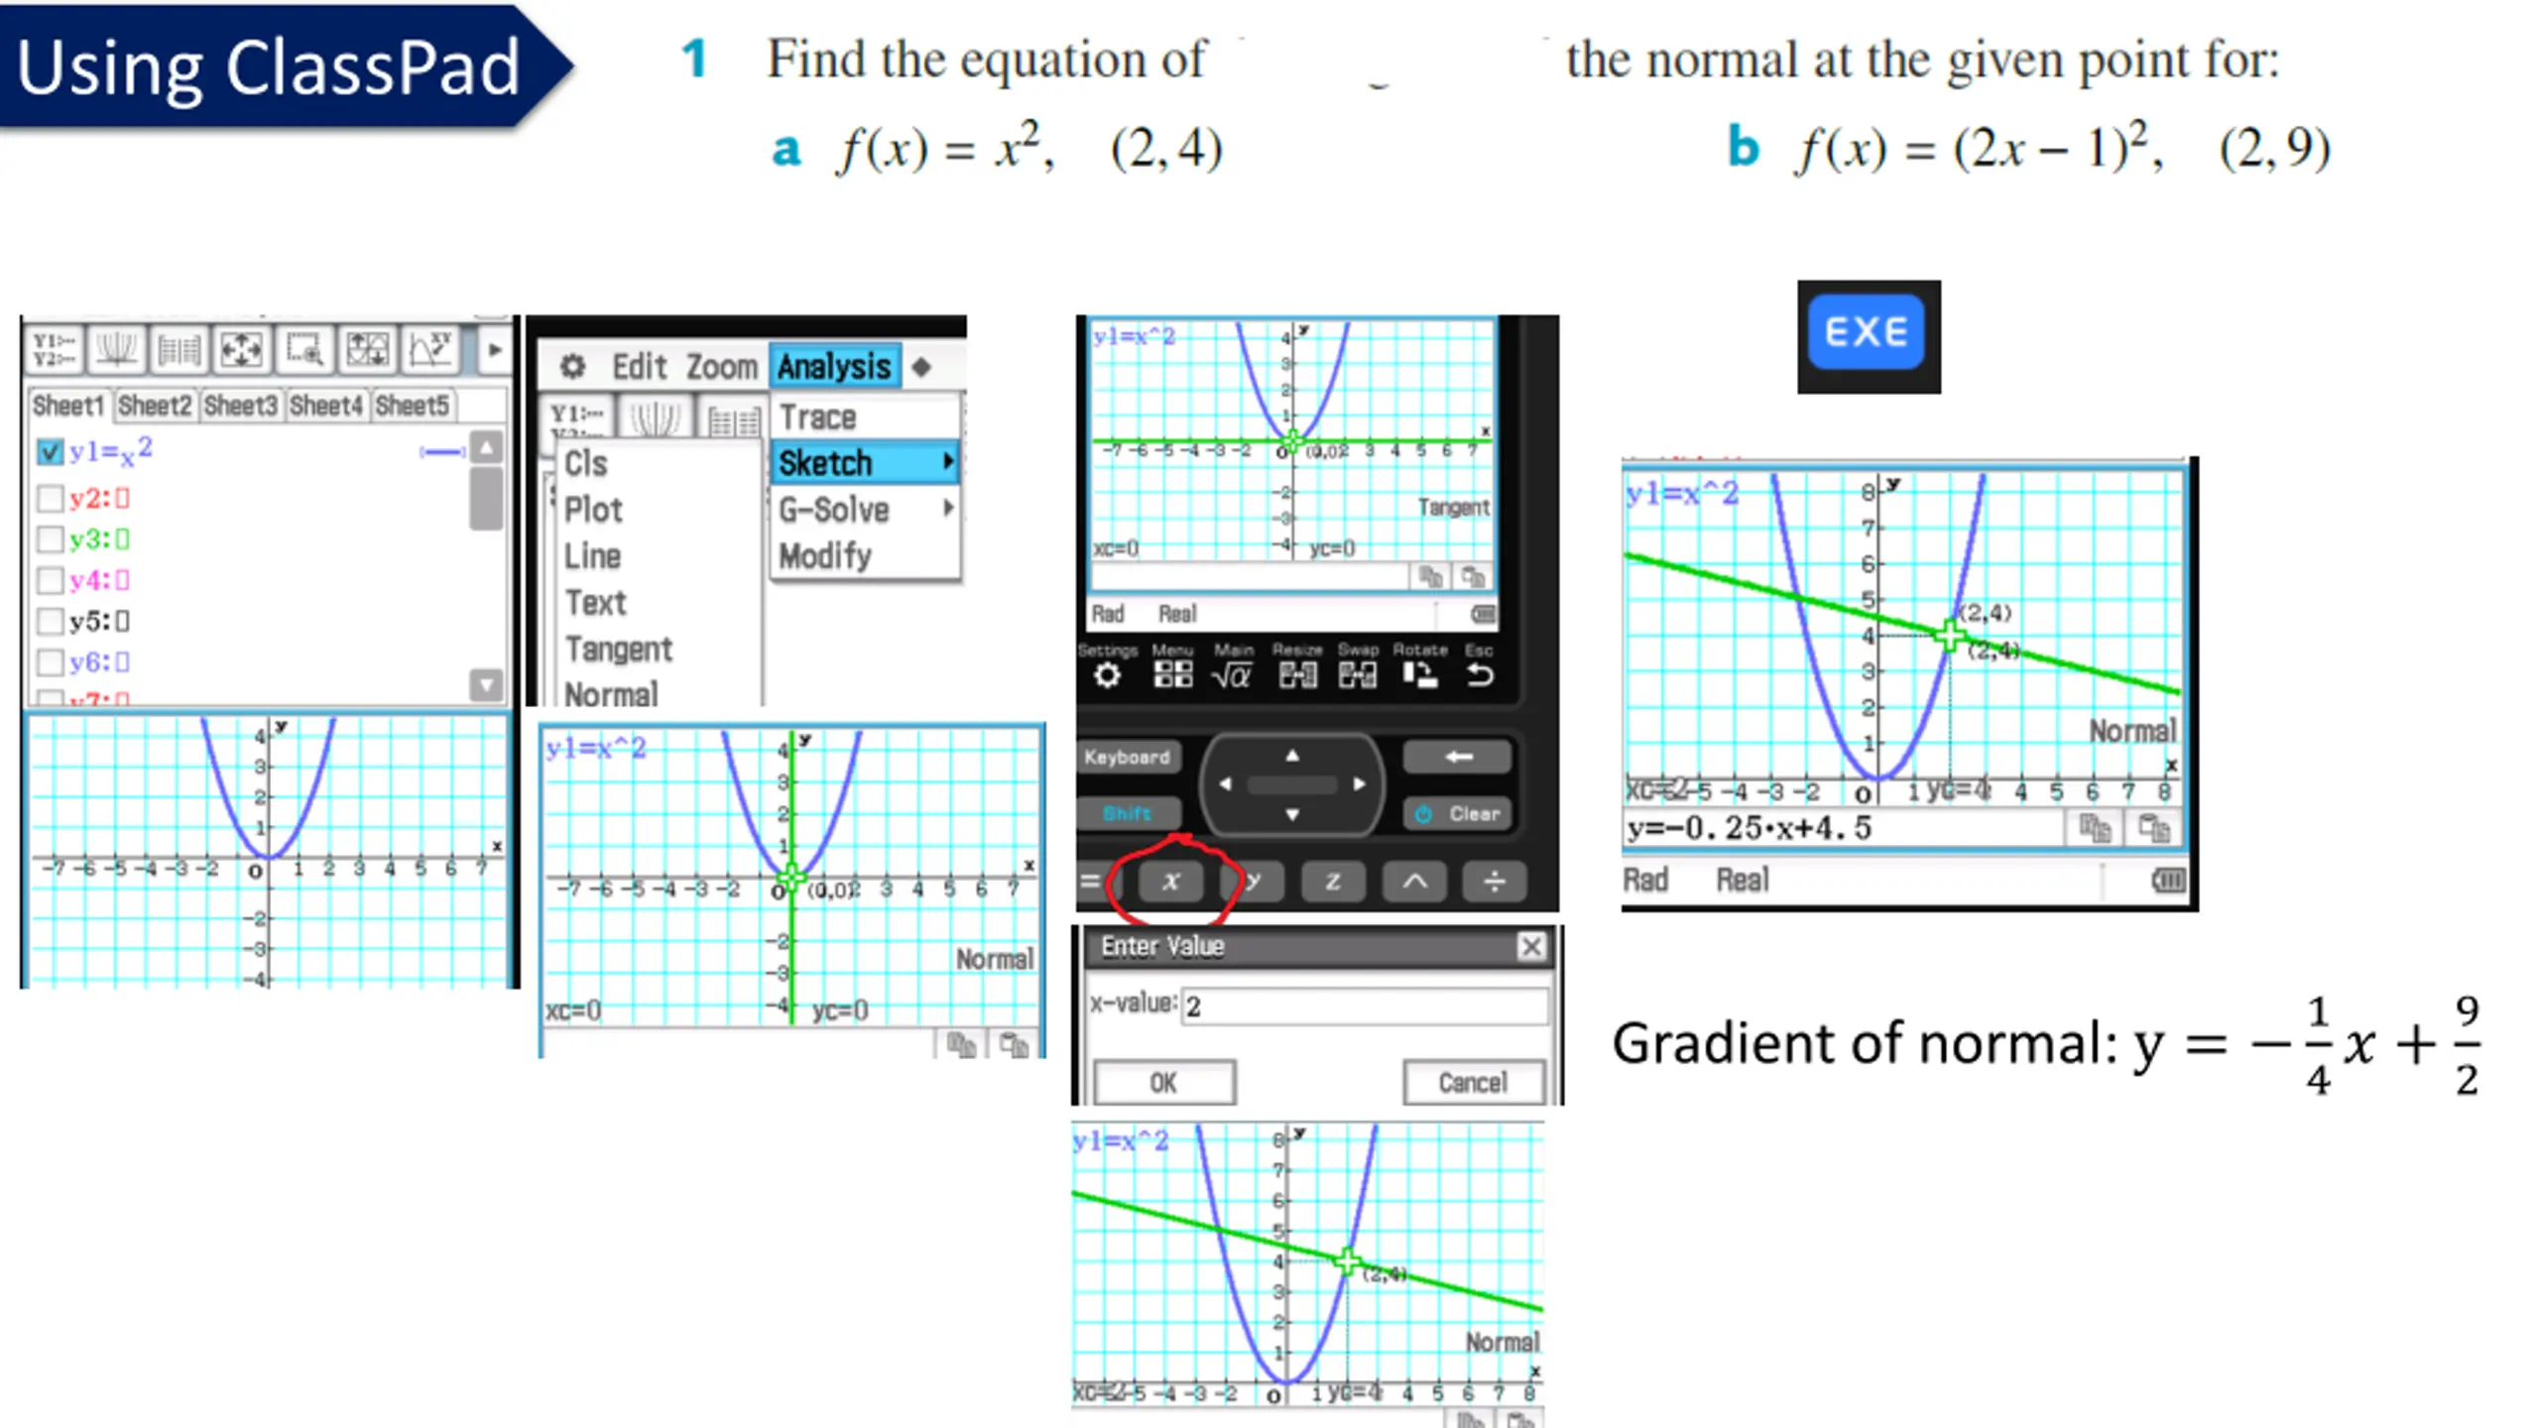Image resolution: width=2539 pixels, height=1428 pixels.
Task: Uncheck the y1=x^2 checkbox
Action: (x=50, y=452)
